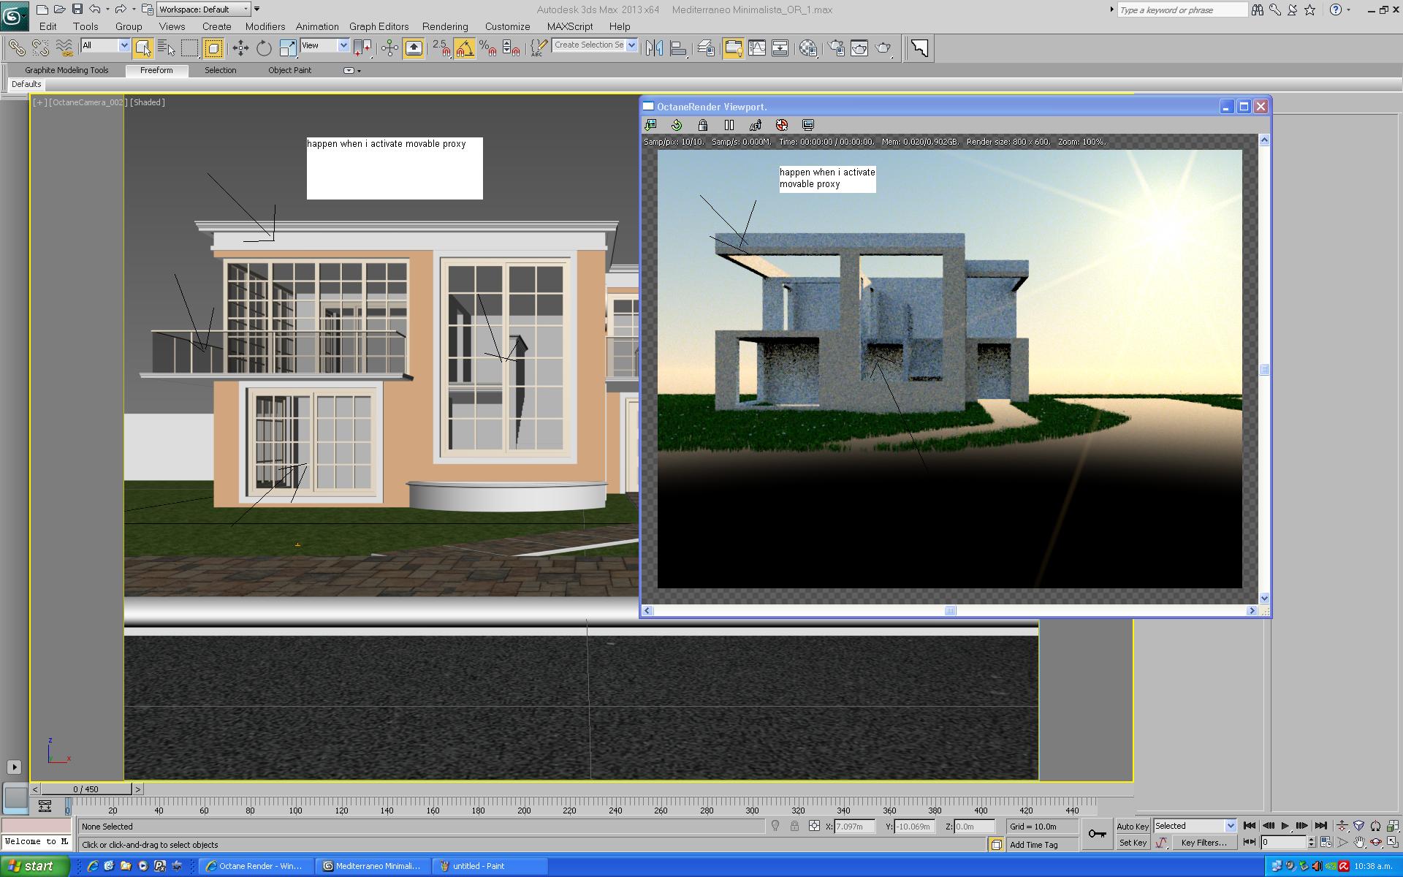Screen dimensions: 1403x877
Task: Click the Key Filters button
Action: [1203, 843]
